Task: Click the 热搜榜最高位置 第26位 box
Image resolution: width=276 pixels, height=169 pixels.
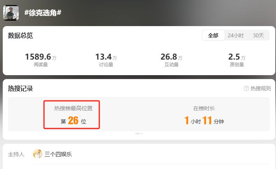Action: coord(72,114)
